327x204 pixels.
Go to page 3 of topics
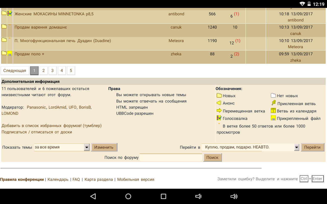(52, 71)
